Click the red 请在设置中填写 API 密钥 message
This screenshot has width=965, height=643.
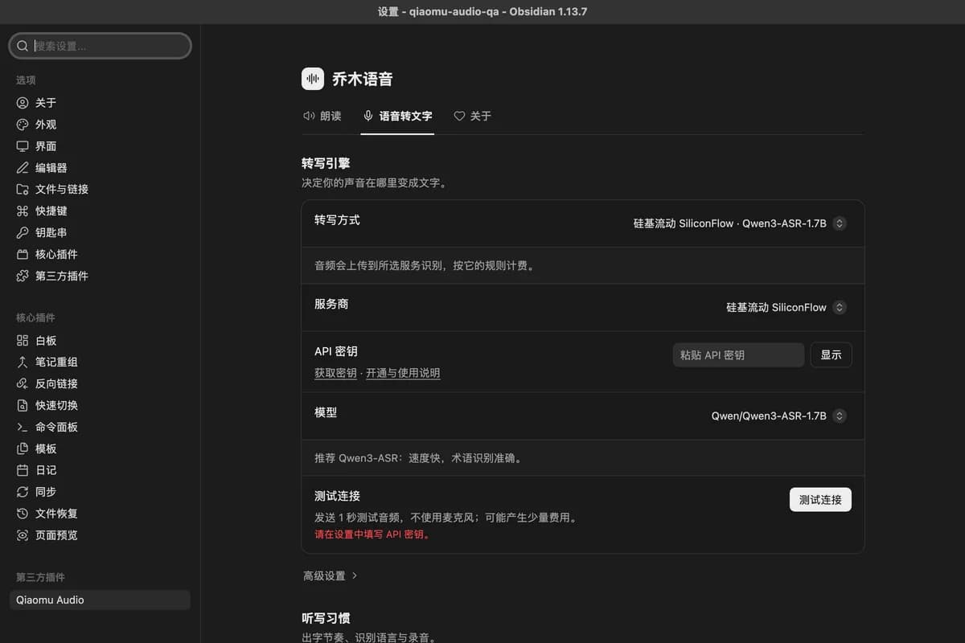point(372,534)
